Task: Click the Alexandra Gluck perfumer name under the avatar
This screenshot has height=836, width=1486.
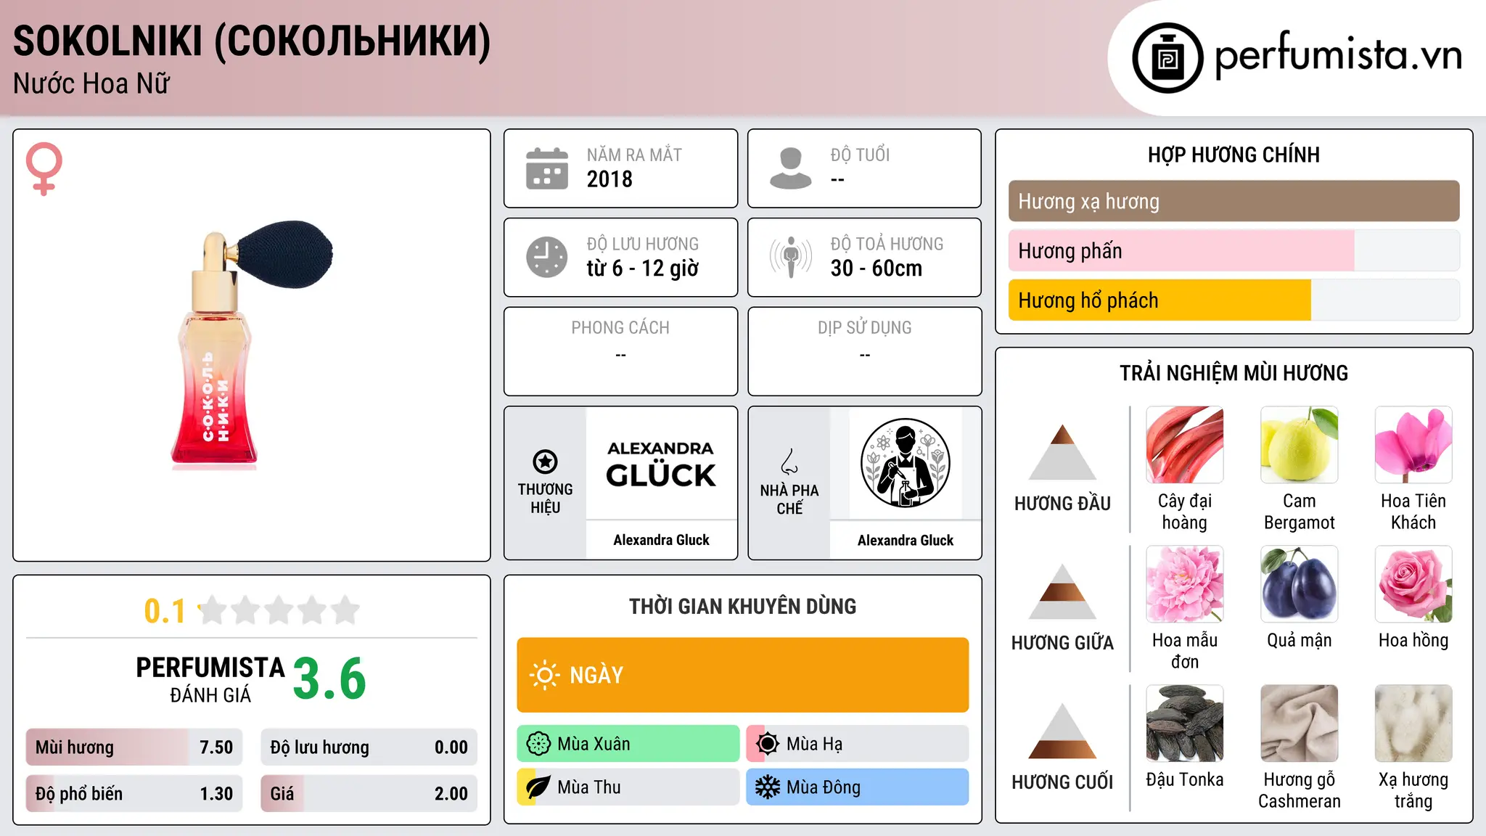Action: [906, 540]
